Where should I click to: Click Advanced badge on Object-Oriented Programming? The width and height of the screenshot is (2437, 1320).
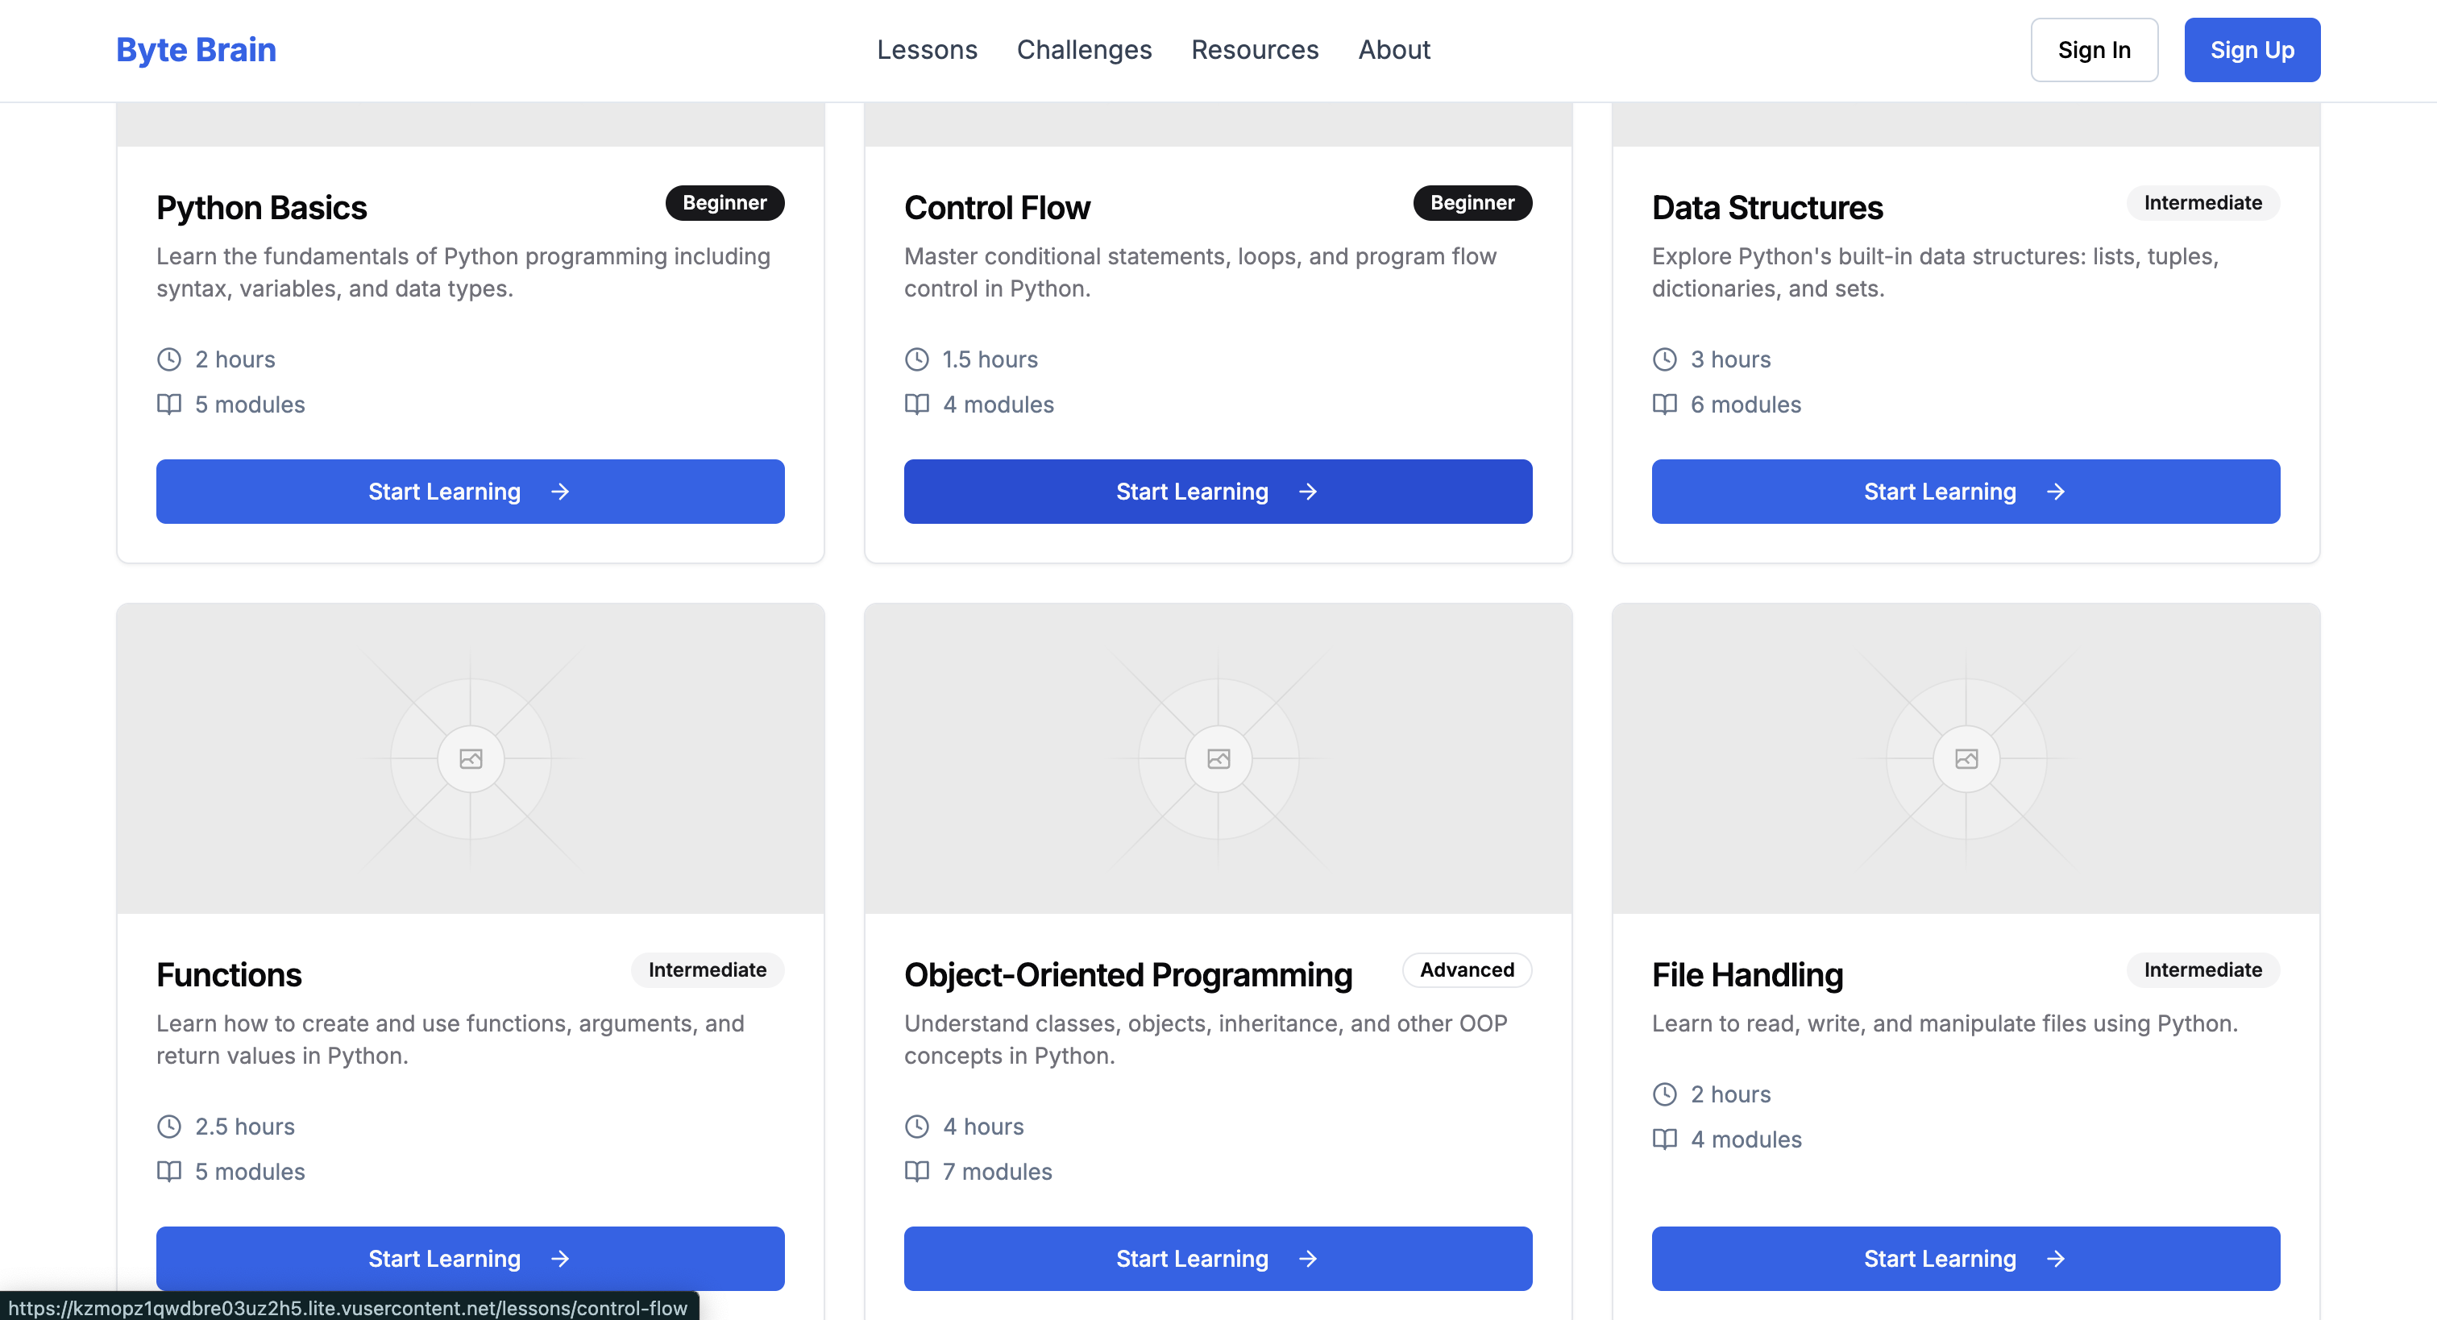pyautogui.click(x=1467, y=970)
